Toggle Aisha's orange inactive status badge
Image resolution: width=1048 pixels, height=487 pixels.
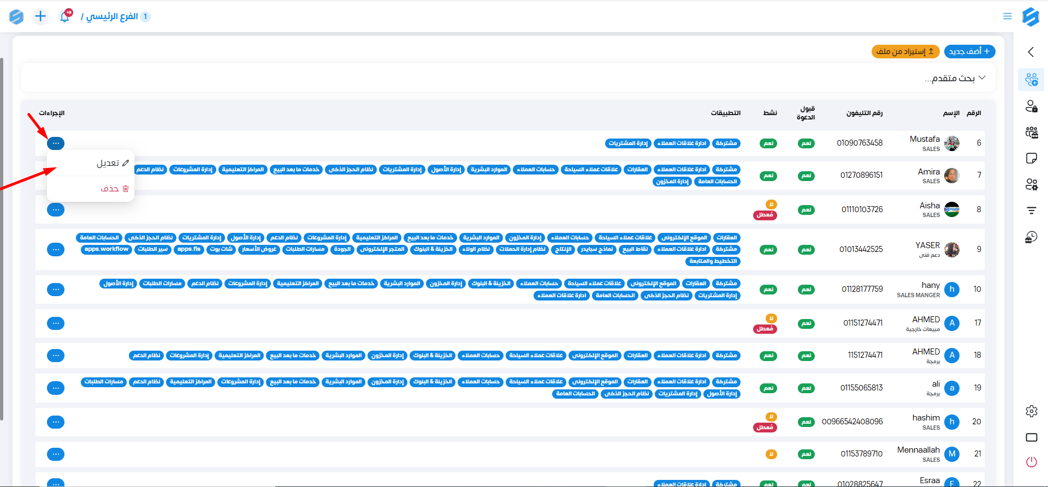tap(771, 205)
